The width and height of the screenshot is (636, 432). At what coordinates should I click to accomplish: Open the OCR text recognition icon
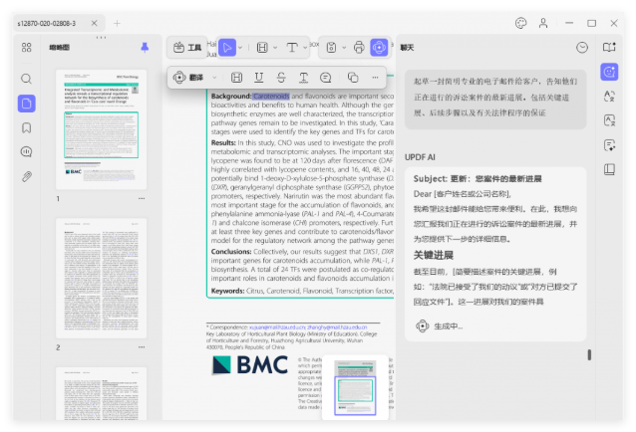click(609, 120)
